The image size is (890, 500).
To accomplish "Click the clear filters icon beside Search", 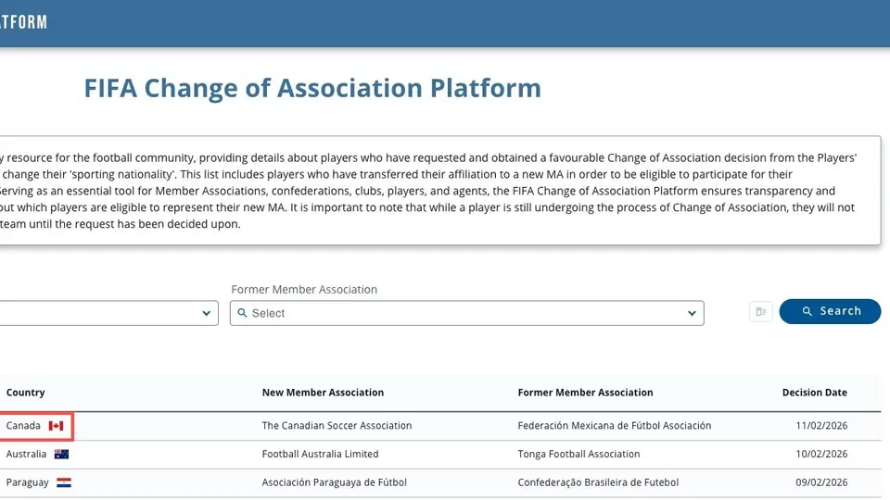I will 761,311.
